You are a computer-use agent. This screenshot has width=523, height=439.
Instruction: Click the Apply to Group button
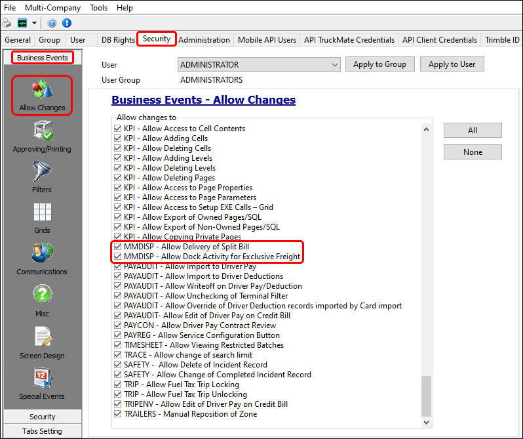pos(379,64)
